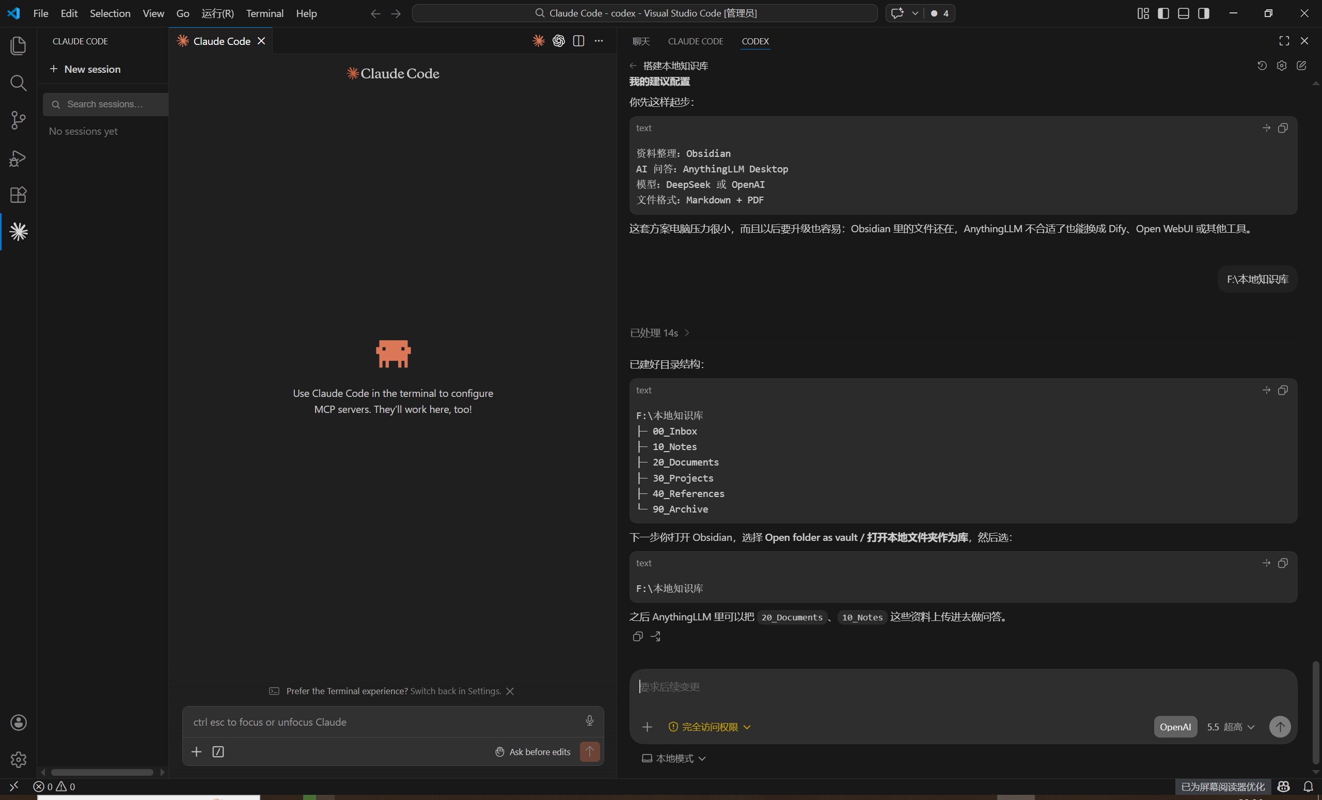Copy the 资料整理 Obsidian code block
The image size is (1322, 800).
1283,128
